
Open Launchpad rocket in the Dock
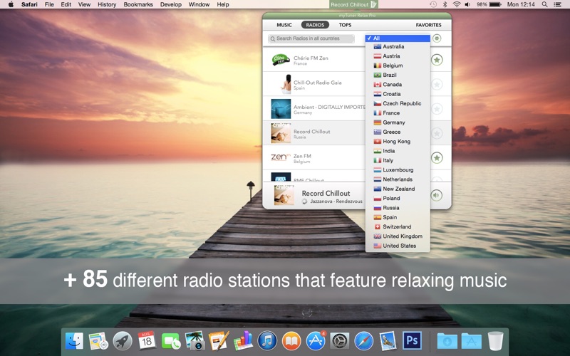pos(123,341)
